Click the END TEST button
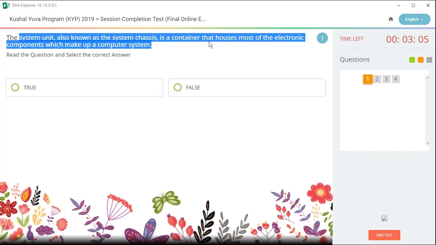436x245 pixels. click(384, 235)
